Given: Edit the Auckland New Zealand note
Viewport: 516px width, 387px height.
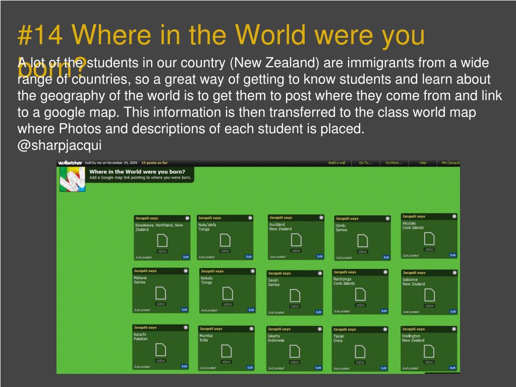Looking at the screenshot, I should (320, 256).
